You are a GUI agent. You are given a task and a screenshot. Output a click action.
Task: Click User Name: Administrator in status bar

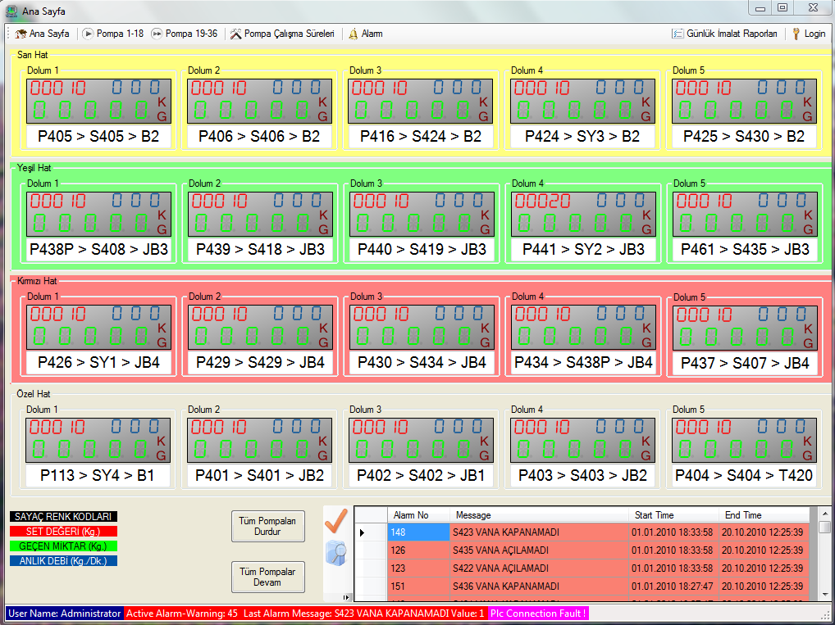65,614
